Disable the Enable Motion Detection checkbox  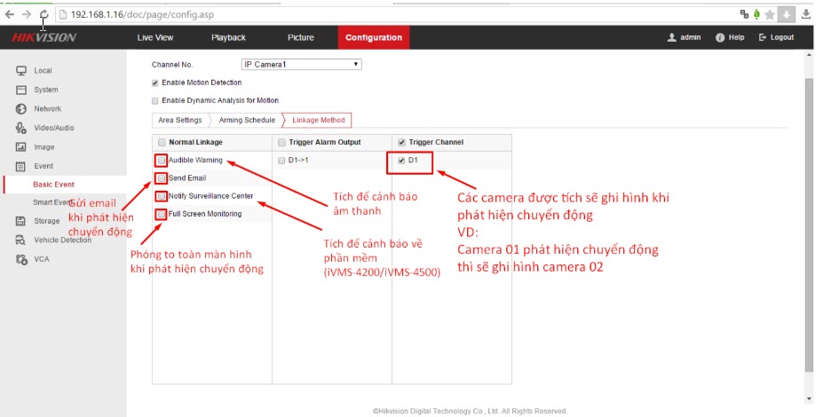tap(155, 83)
